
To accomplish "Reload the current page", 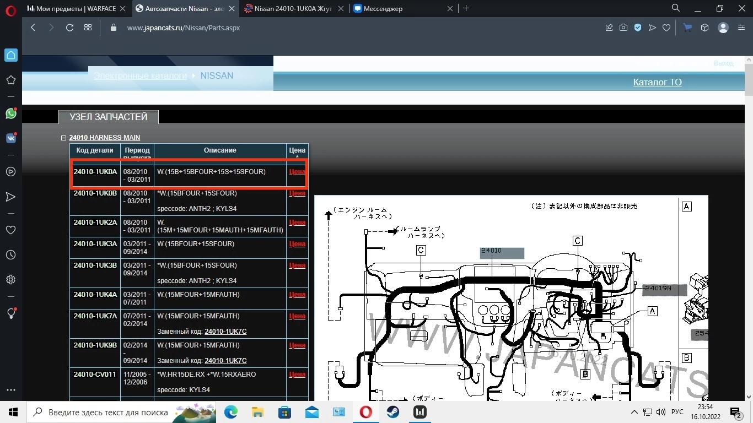I will coord(69,28).
